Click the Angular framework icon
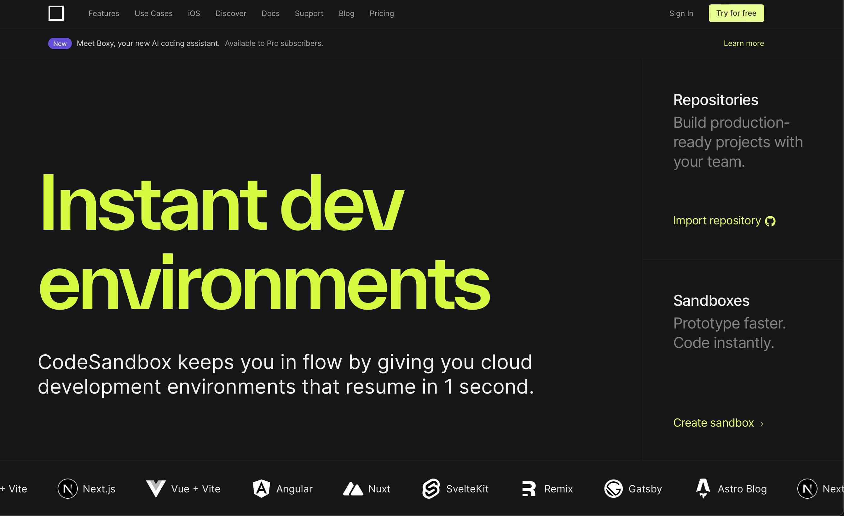This screenshot has height=516, width=844. 261,488
